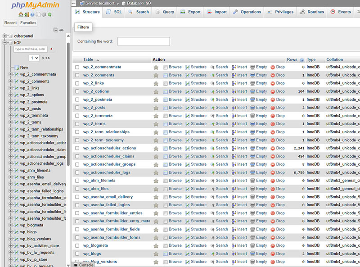Click the collapse-all minus icon in navigation
360x267 pixels.
pos(55,30)
